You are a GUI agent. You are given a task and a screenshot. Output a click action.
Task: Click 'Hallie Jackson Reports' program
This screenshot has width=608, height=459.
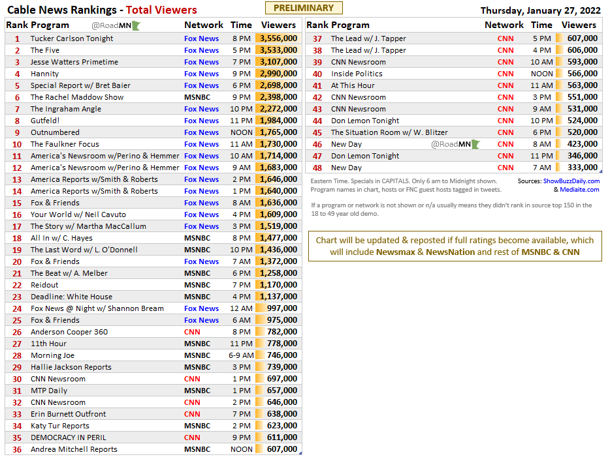click(x=71, y=367)
